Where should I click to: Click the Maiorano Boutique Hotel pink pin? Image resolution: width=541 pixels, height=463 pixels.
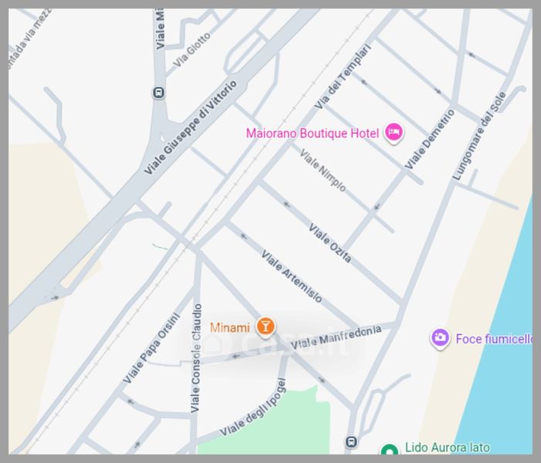(394, 133)
